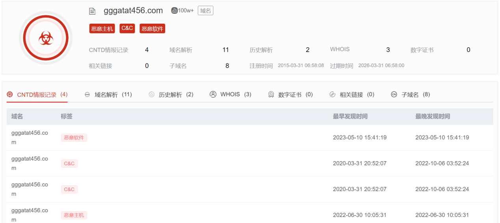Click the 域名解析 tab icon

tap(87, 95)
